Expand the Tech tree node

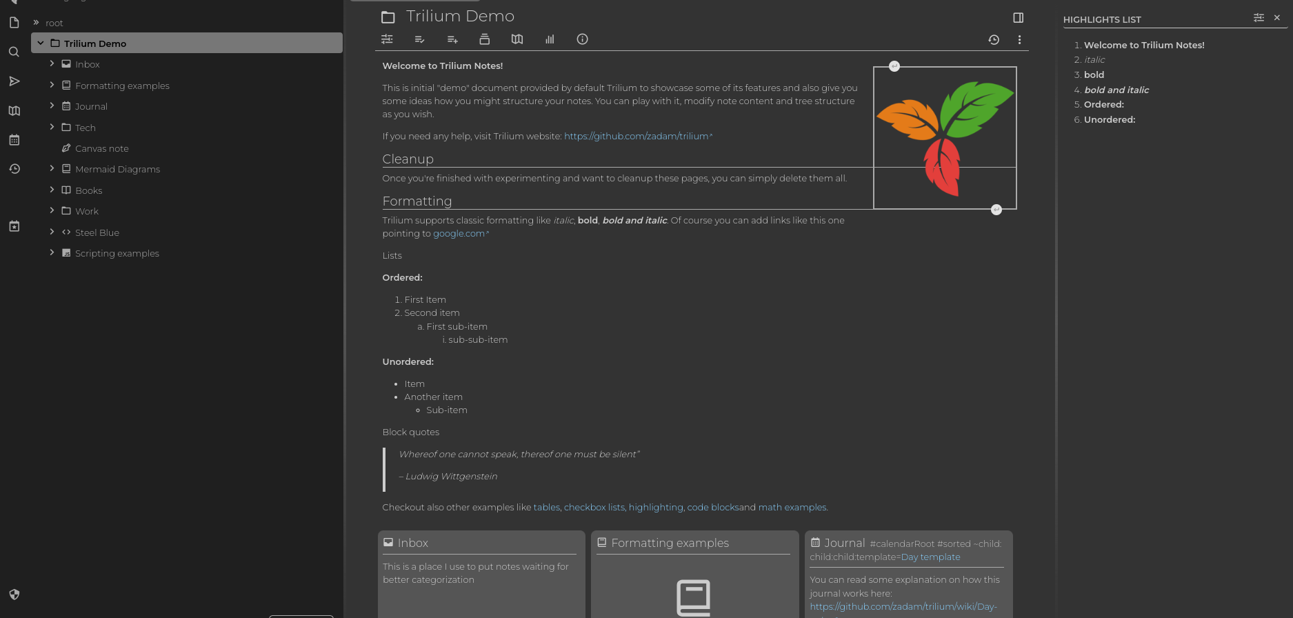coord(52,127)
